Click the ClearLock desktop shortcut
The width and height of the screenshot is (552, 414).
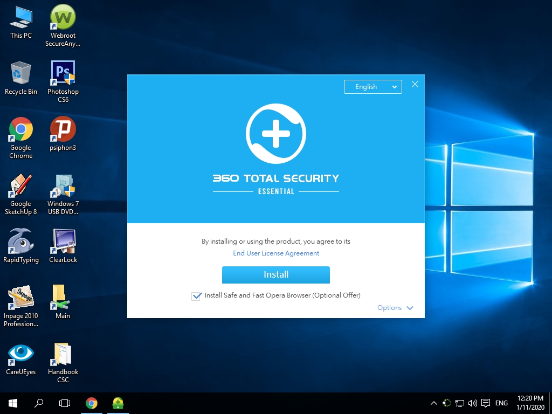[x=63, y=246]
